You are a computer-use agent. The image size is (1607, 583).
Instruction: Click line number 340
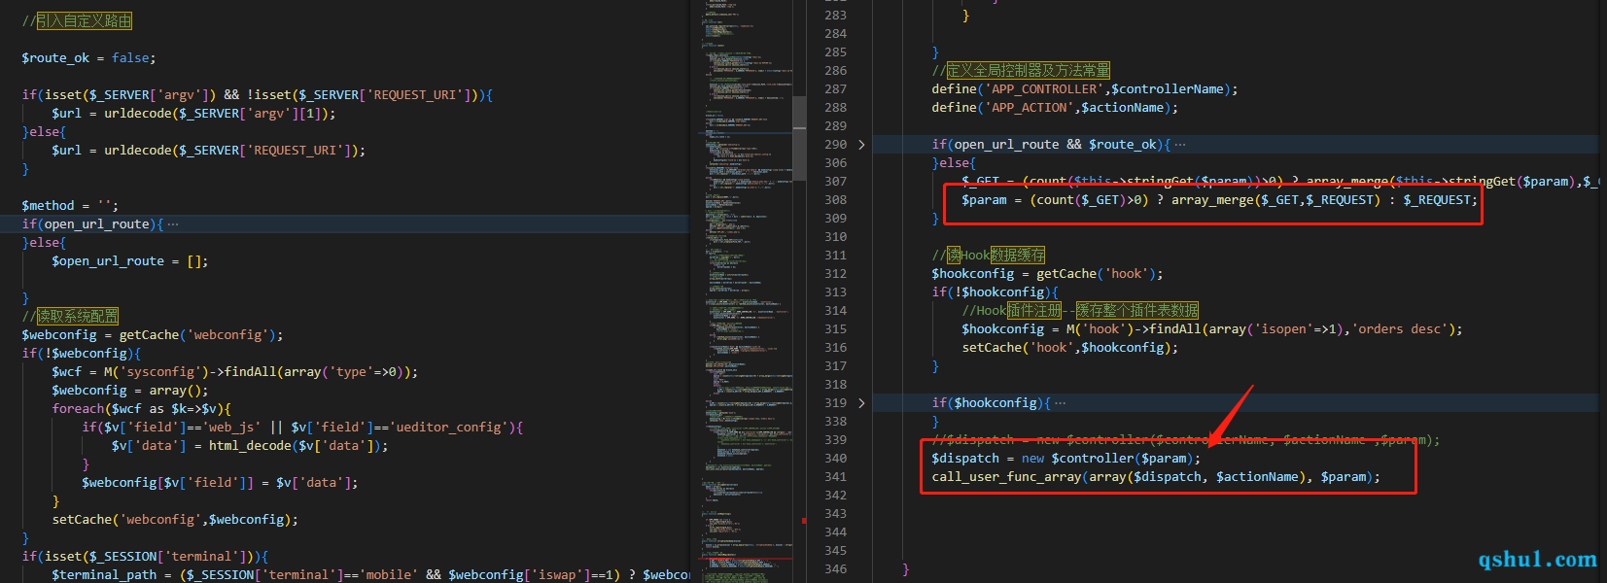pyautogui.click(x=835, y=459)
